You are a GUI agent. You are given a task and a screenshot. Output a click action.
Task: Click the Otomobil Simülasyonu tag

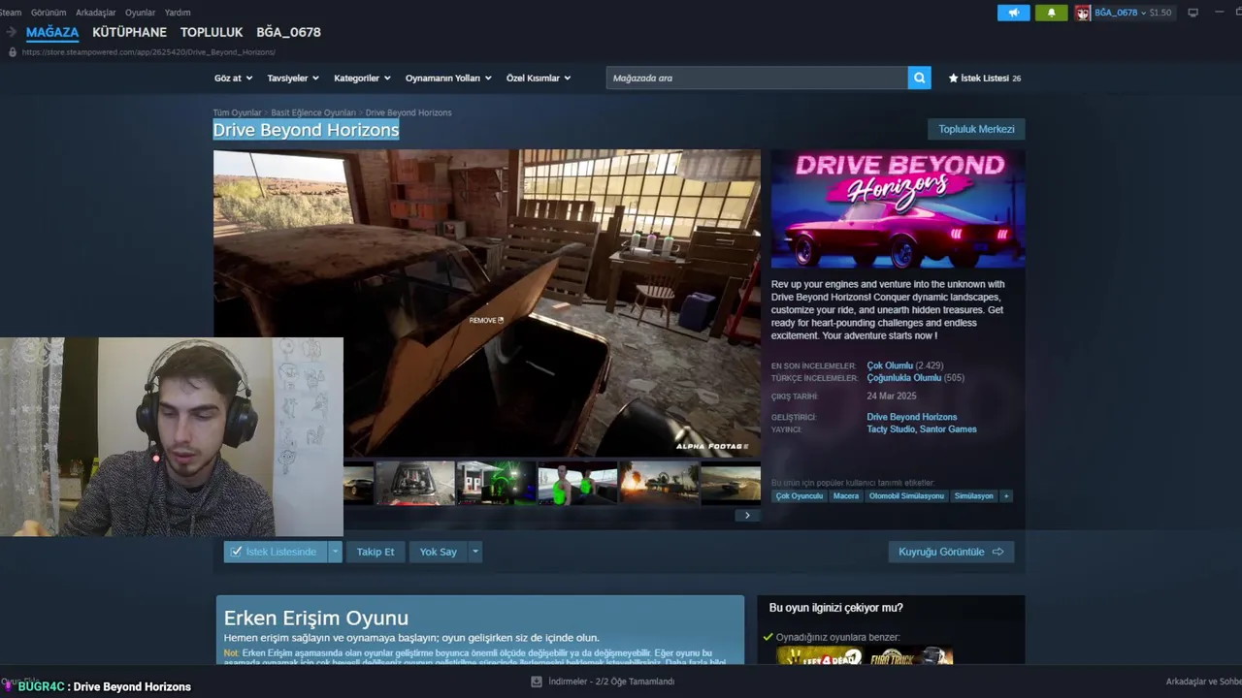pos(906,495)
